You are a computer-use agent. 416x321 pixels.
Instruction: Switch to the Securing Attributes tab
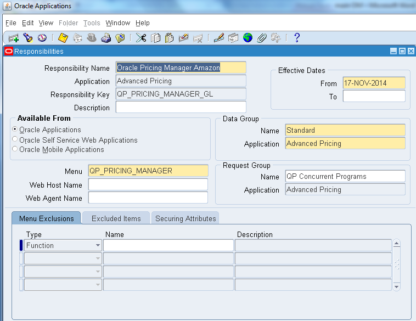coord(185,218)
